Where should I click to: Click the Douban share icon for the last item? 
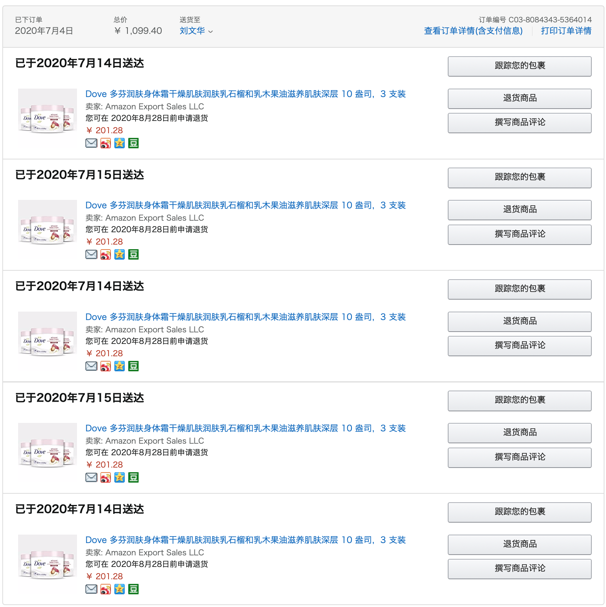[x=133, y=589]
